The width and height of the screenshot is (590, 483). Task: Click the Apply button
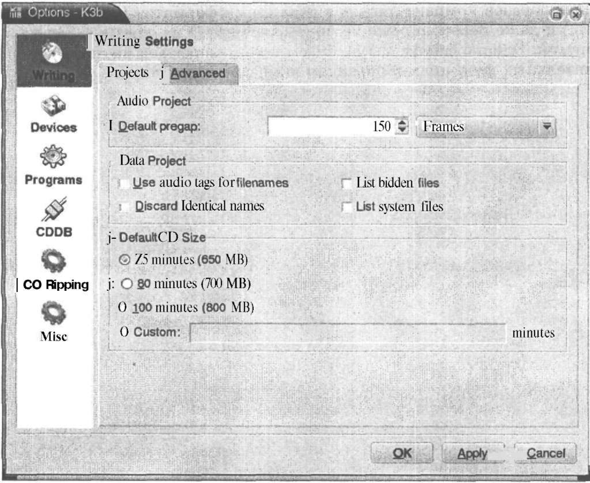[x=472, y=453]
